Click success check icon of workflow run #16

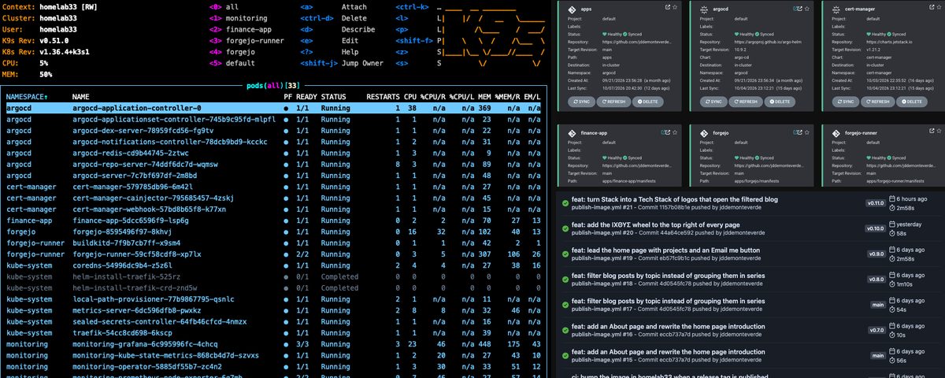pyautogui.click(x=565, y=329)
